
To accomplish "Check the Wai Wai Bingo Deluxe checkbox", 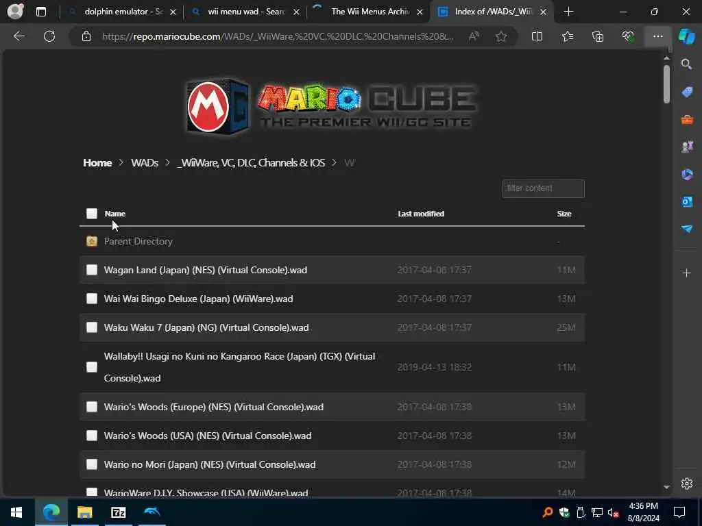I will pos(92,299).
